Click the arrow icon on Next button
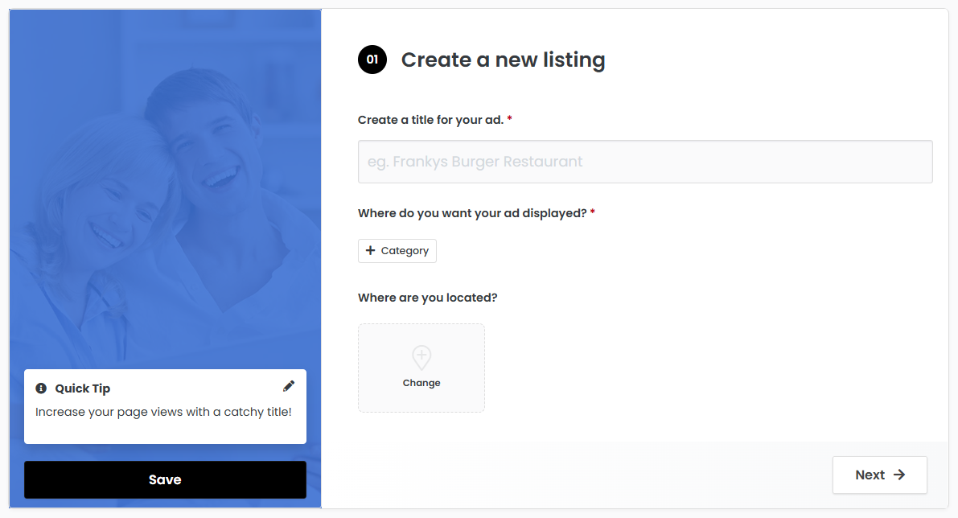This screenshot has width=958, height=518. click(x=899, y=475)
